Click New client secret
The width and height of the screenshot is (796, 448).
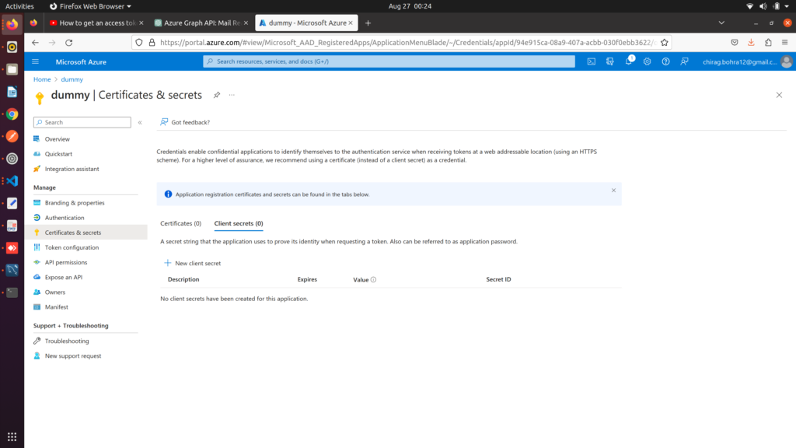(193, 263)
